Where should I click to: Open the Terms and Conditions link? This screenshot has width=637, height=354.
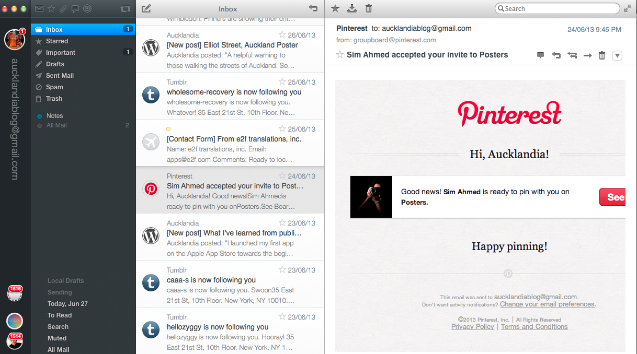pyautogui.click(x=534, y=327)
